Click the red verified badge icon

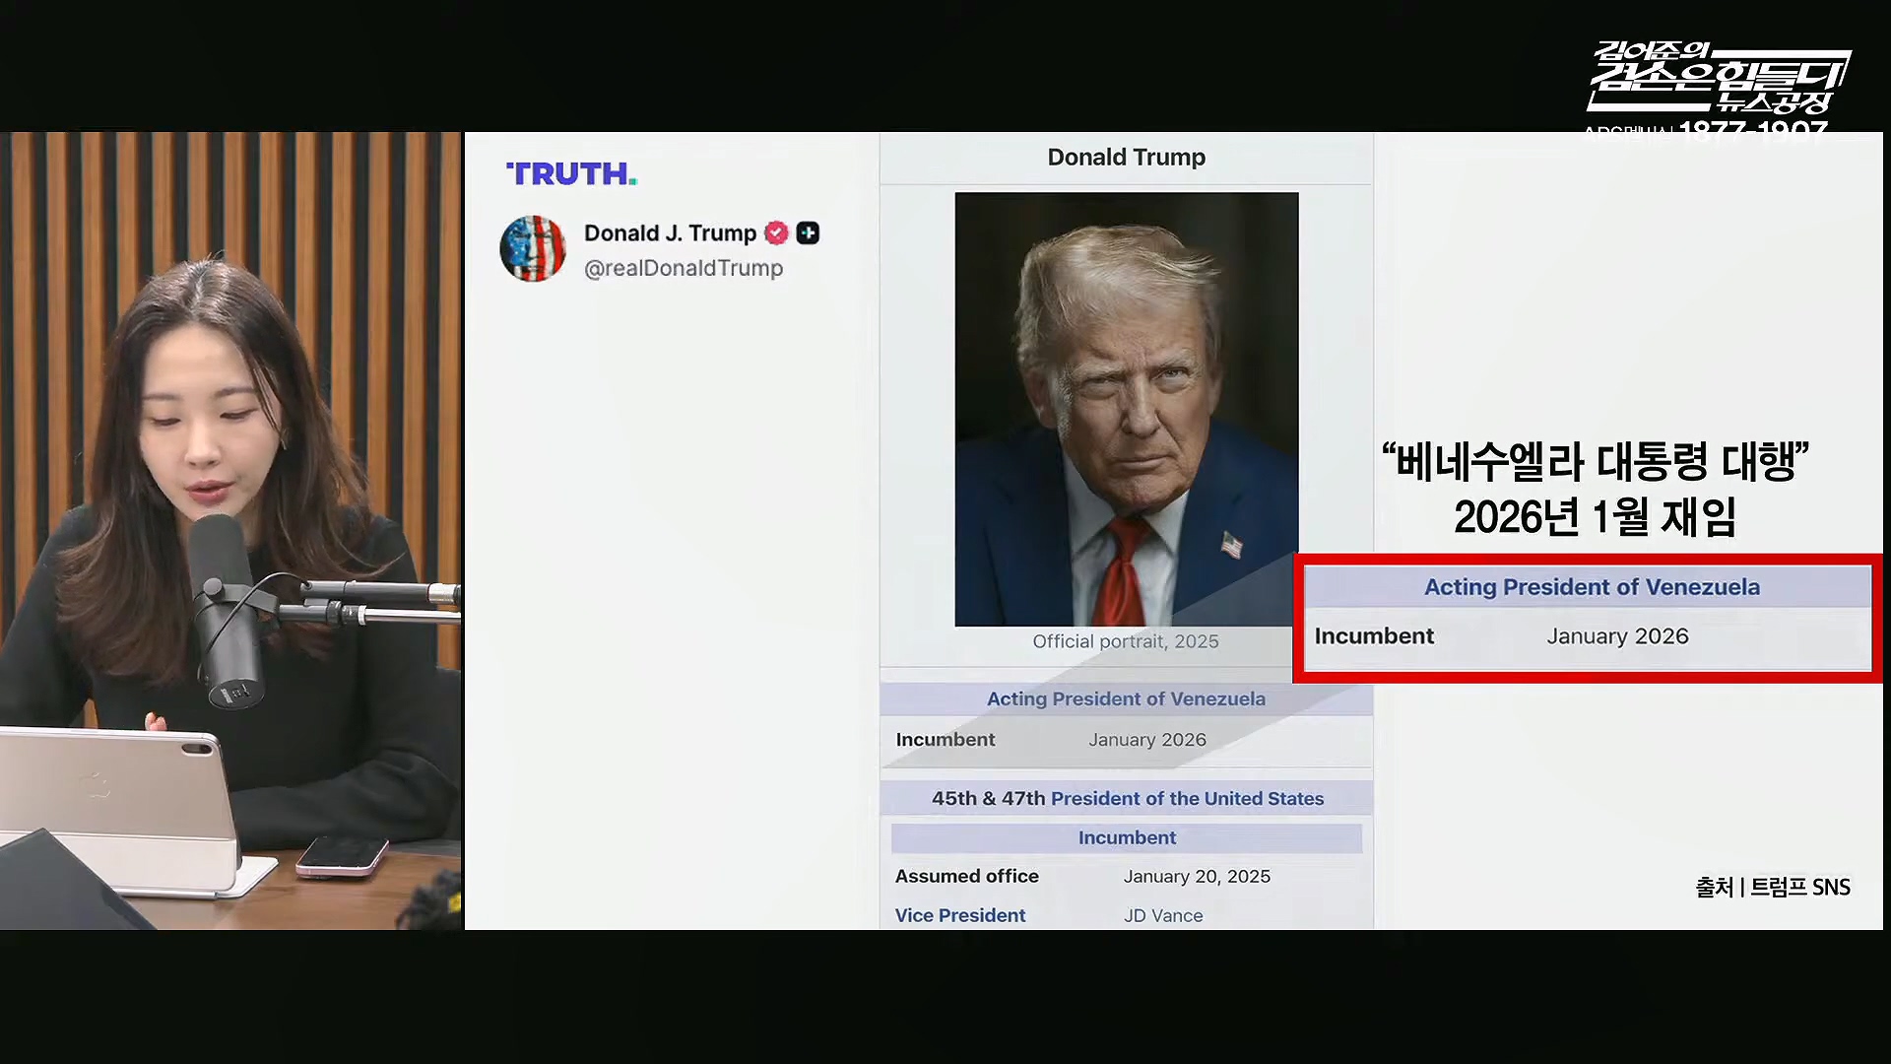coord(776,233)
